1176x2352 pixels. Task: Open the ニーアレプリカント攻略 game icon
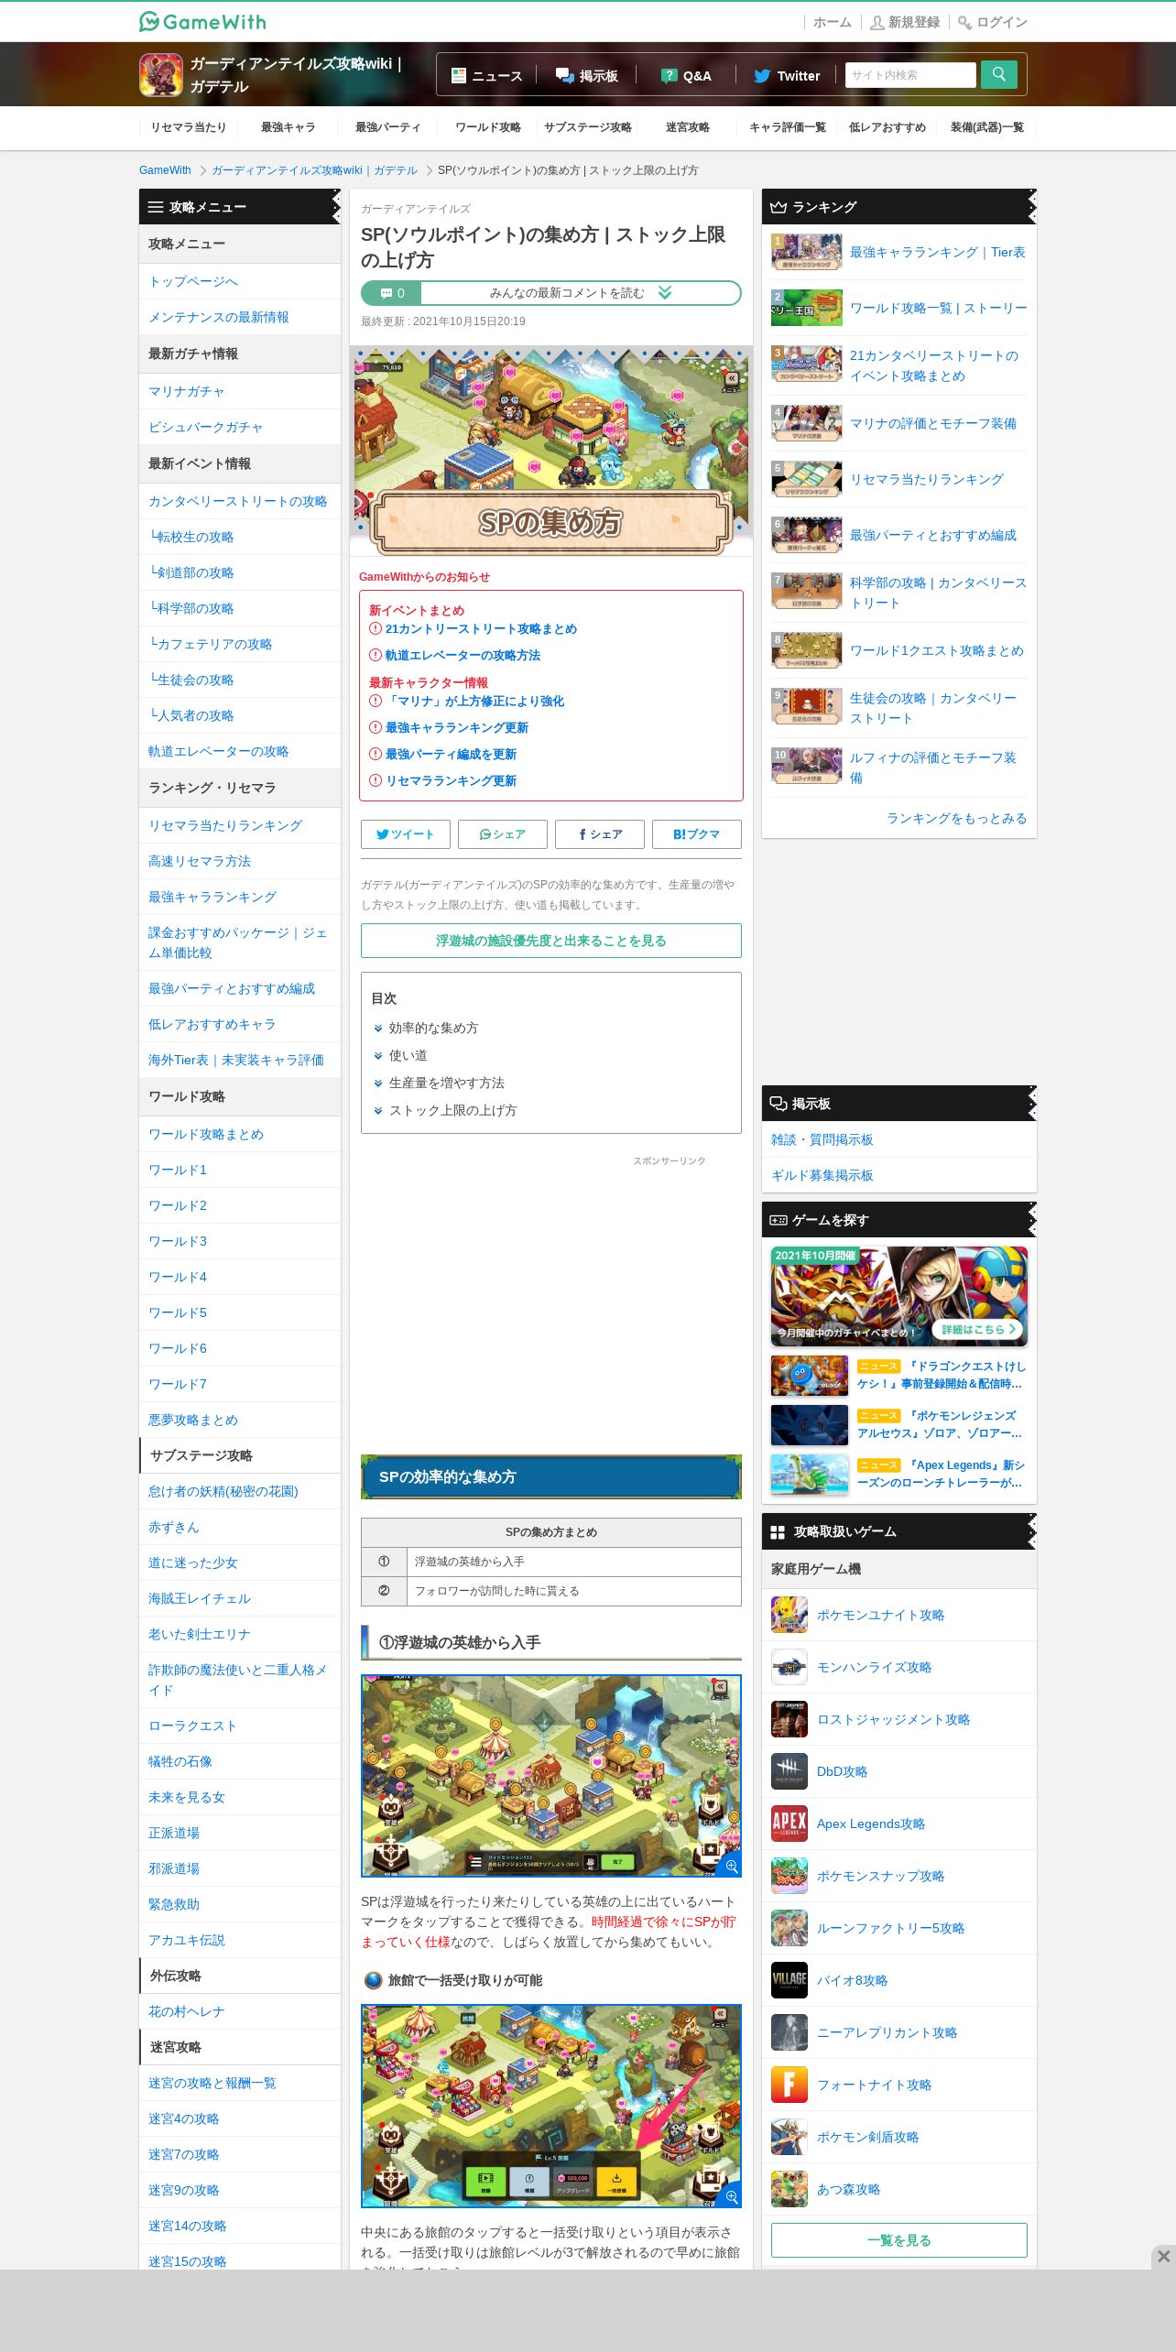[789, 2032]
